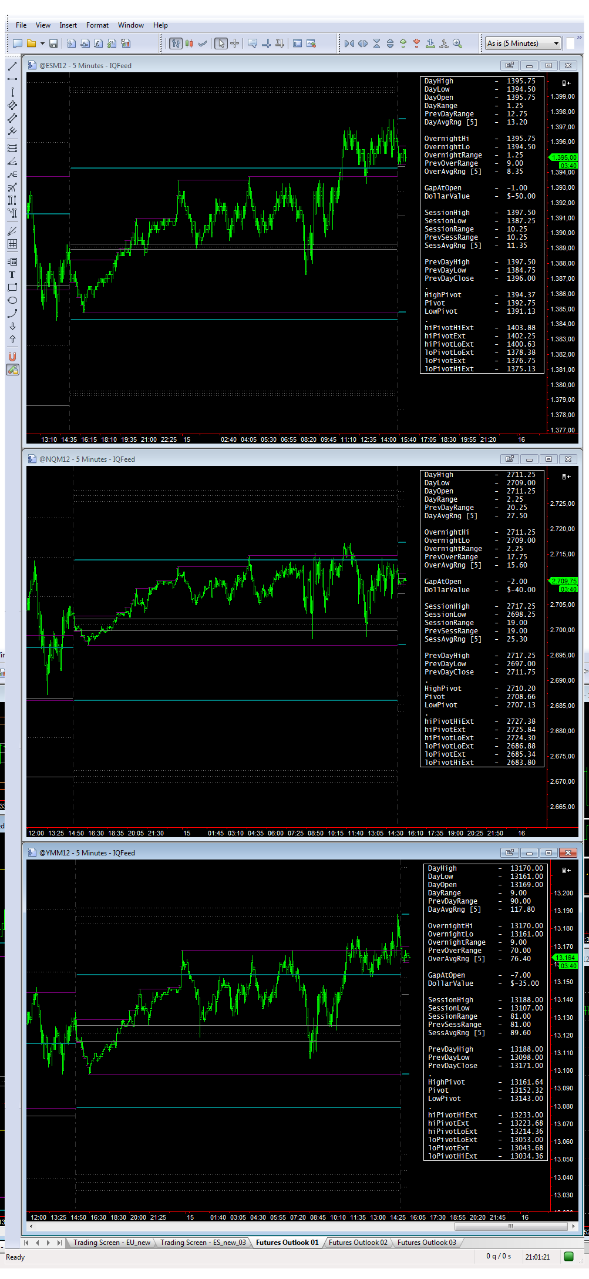Toggle the pointer cursor mode
This screenshot has width=589, height=1279.
[221, 43]
